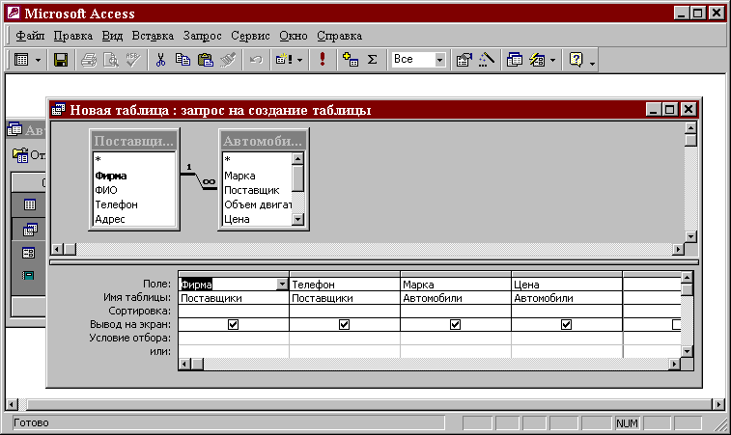Click the Undo arrow icon
The height and width of the screenshot is (435, 731).
click(x=256, y=60)
